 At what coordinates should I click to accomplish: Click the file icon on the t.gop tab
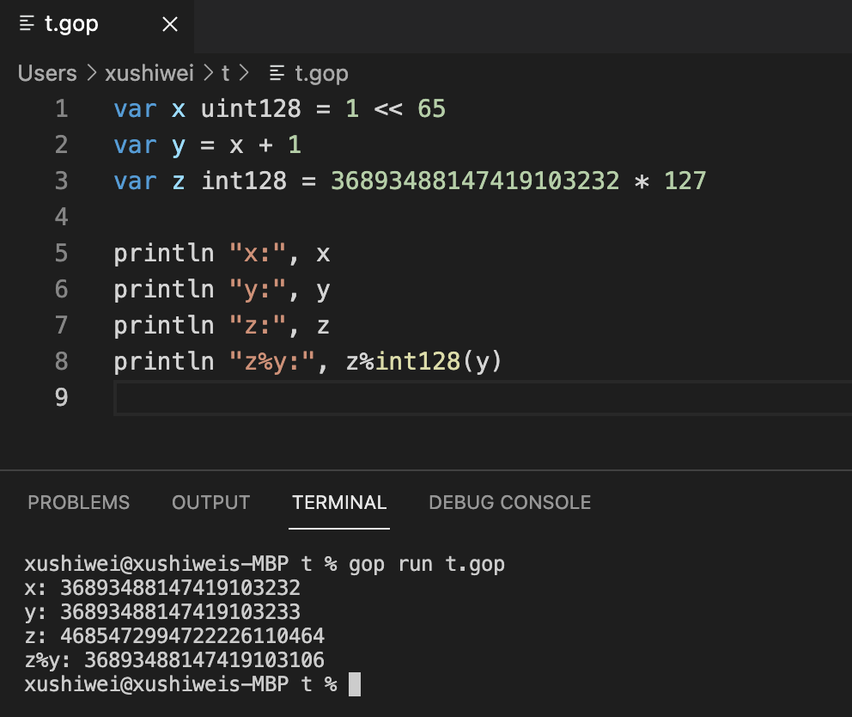pyautogui.click(x=27, y=23)
